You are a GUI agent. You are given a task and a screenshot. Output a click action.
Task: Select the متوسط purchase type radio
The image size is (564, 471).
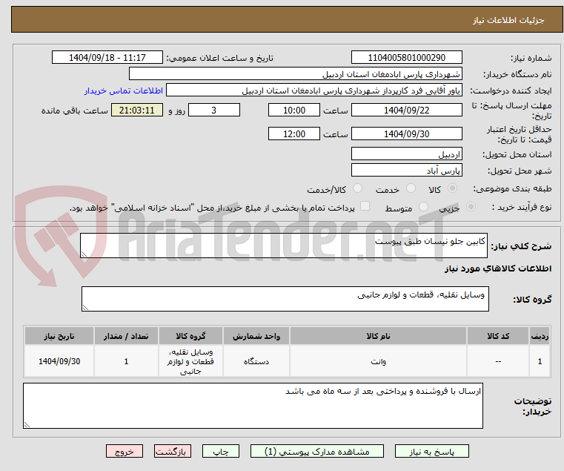423,207
